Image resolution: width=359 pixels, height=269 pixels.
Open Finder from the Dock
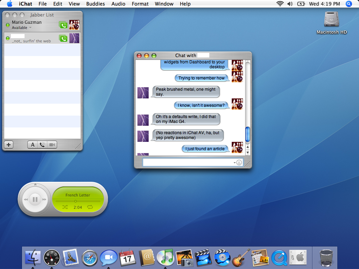point(33,257)
